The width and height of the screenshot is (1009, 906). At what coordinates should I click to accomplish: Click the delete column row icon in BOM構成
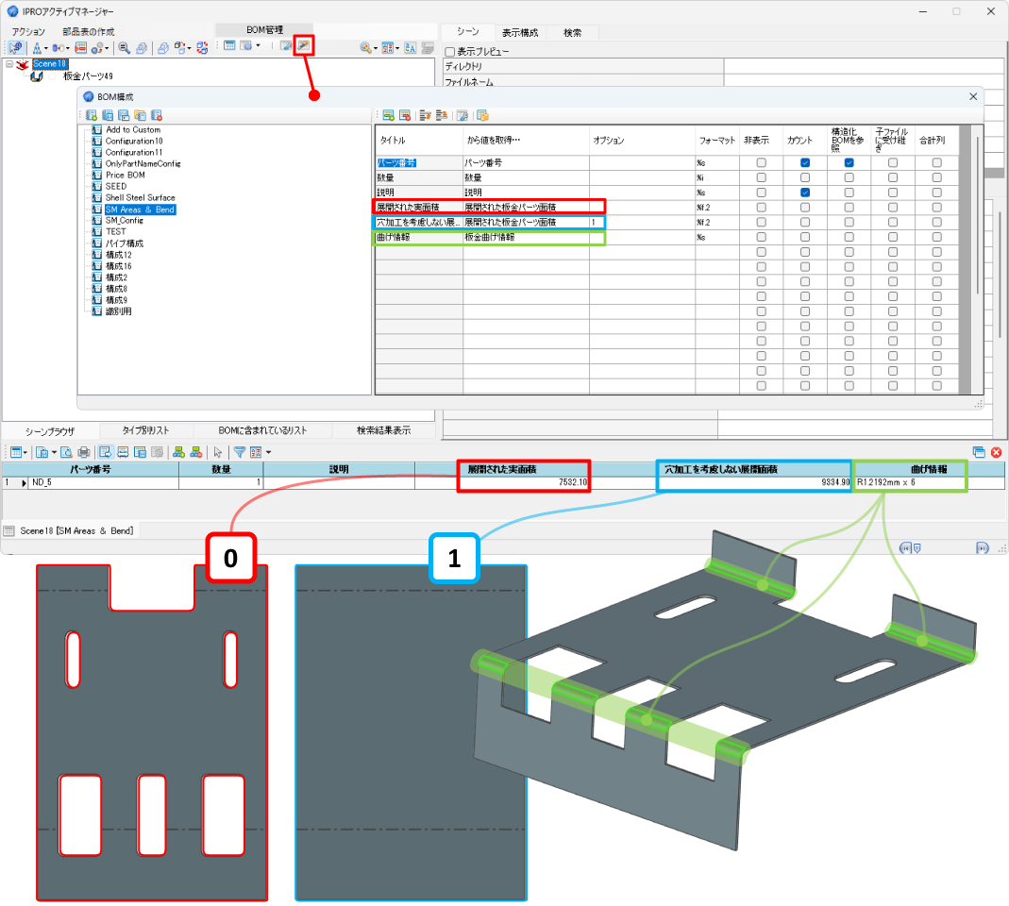405,115
